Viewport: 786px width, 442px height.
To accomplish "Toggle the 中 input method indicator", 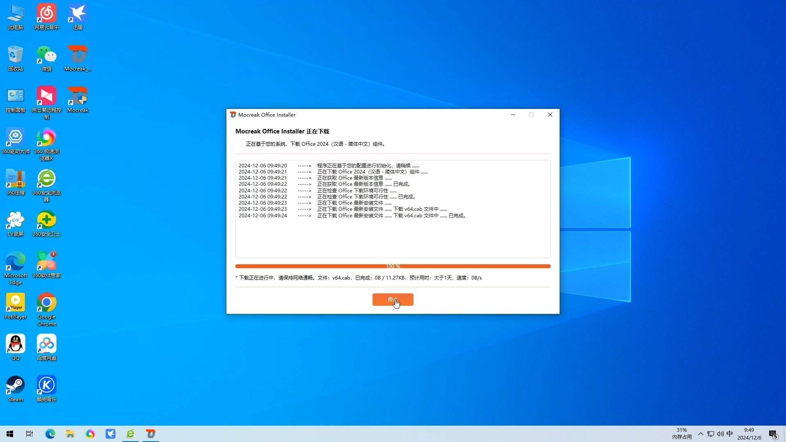I will coord(730,434).
